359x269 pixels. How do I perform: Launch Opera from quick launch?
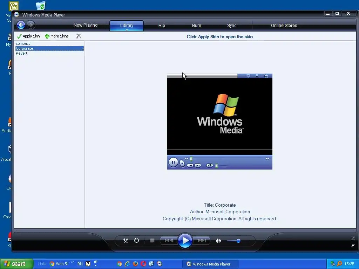click(x=143, y=264)
